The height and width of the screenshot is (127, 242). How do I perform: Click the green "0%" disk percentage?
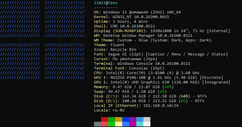[x=183, y=101]
